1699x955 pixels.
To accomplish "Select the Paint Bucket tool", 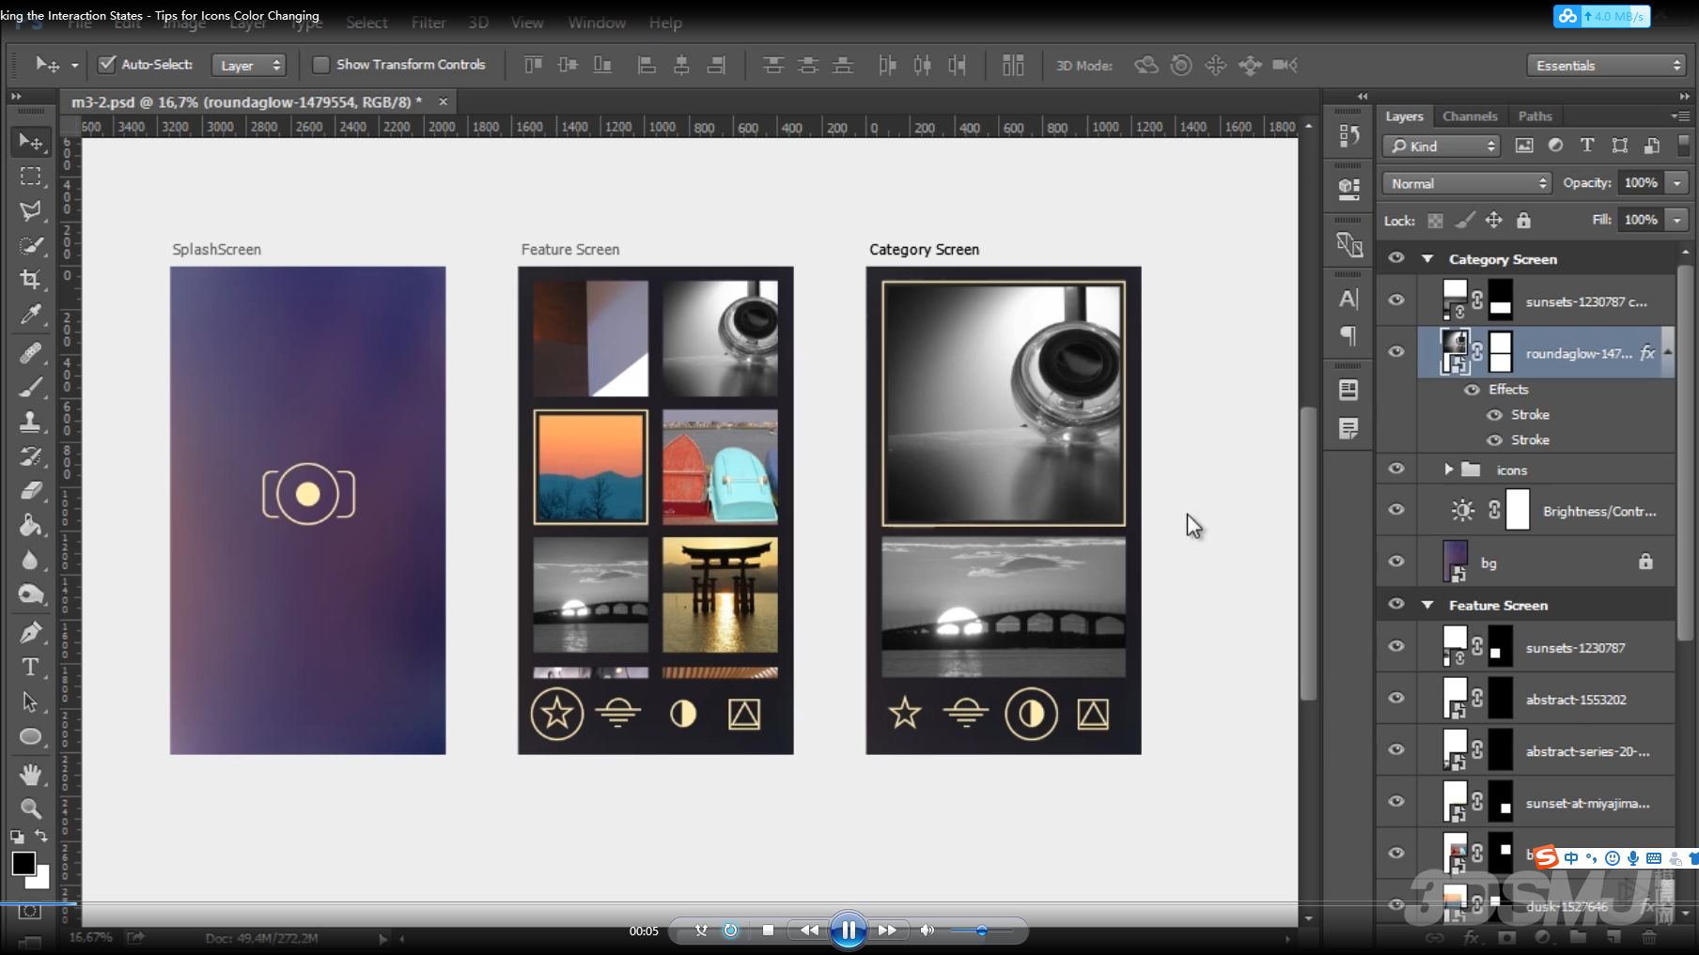I will click(31, 525).
